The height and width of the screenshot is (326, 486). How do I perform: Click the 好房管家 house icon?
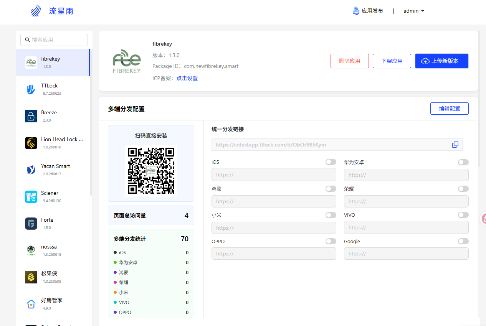(31, 304)
